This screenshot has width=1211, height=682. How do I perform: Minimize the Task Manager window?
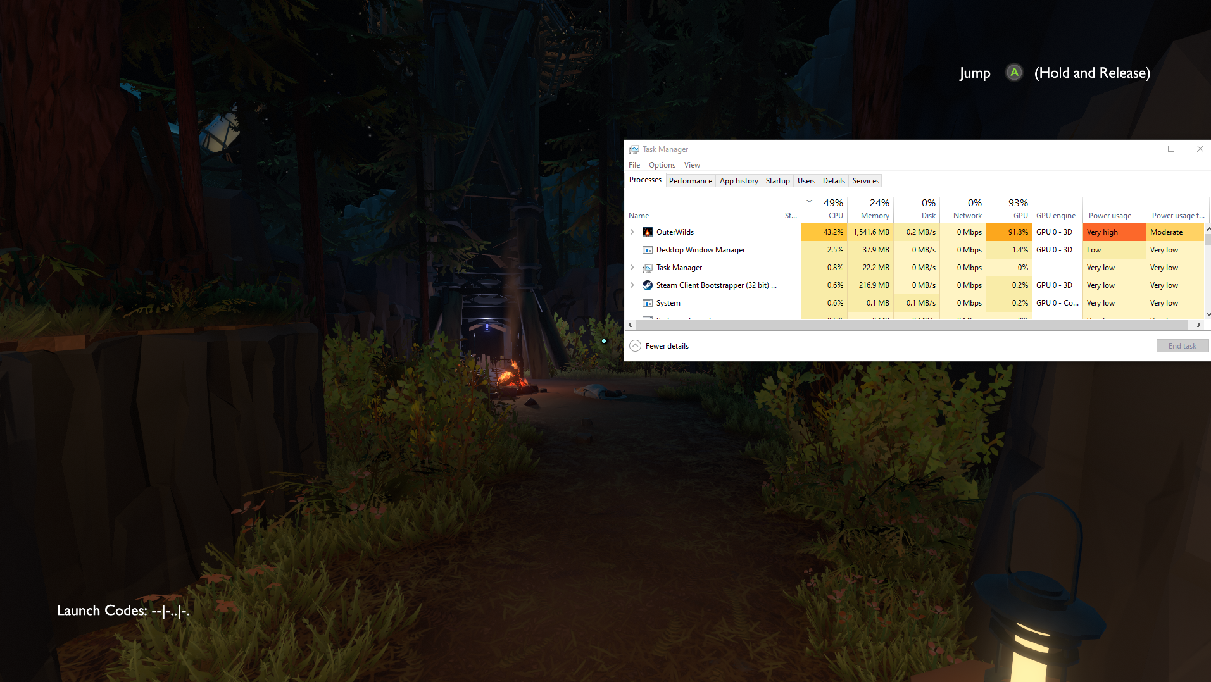[x=1143, y=149]
